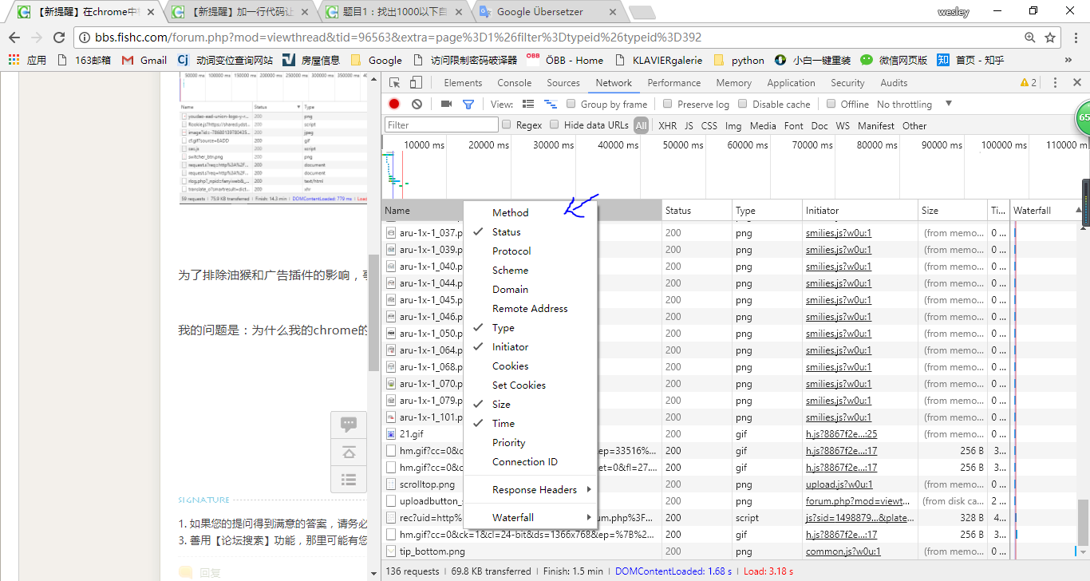Click the warnings count triangle icon
Image resolution: width=1090 pixels, height=581 pixels.
click(x=1025, y=83)
